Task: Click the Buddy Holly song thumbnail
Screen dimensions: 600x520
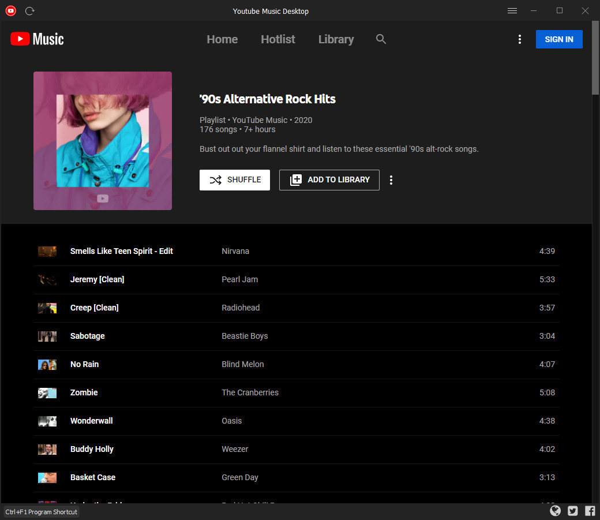Action: 47,450
